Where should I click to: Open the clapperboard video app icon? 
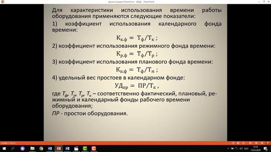pos(76,149)
